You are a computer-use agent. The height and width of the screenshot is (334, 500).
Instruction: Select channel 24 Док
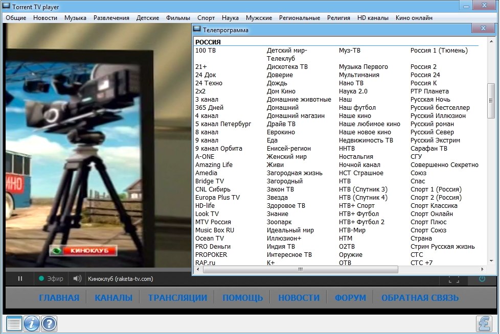(x=206, y=75)
